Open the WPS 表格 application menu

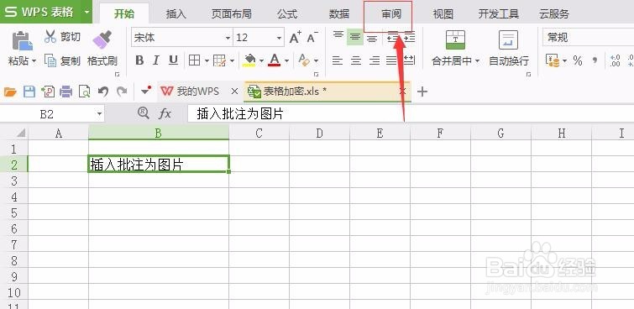[45, 11]
